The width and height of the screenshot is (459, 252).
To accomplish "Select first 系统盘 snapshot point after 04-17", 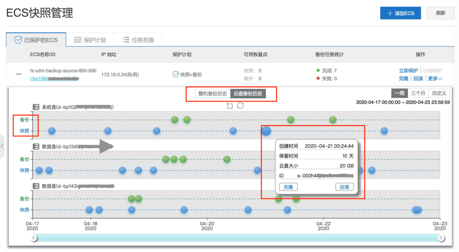I will (52, 131).
